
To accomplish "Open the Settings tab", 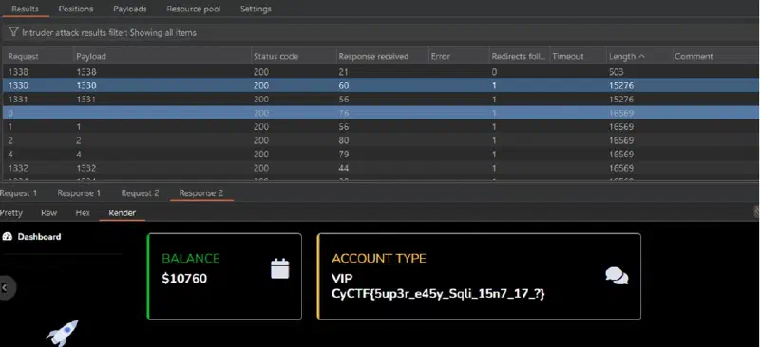I will [x=256, y=9].
